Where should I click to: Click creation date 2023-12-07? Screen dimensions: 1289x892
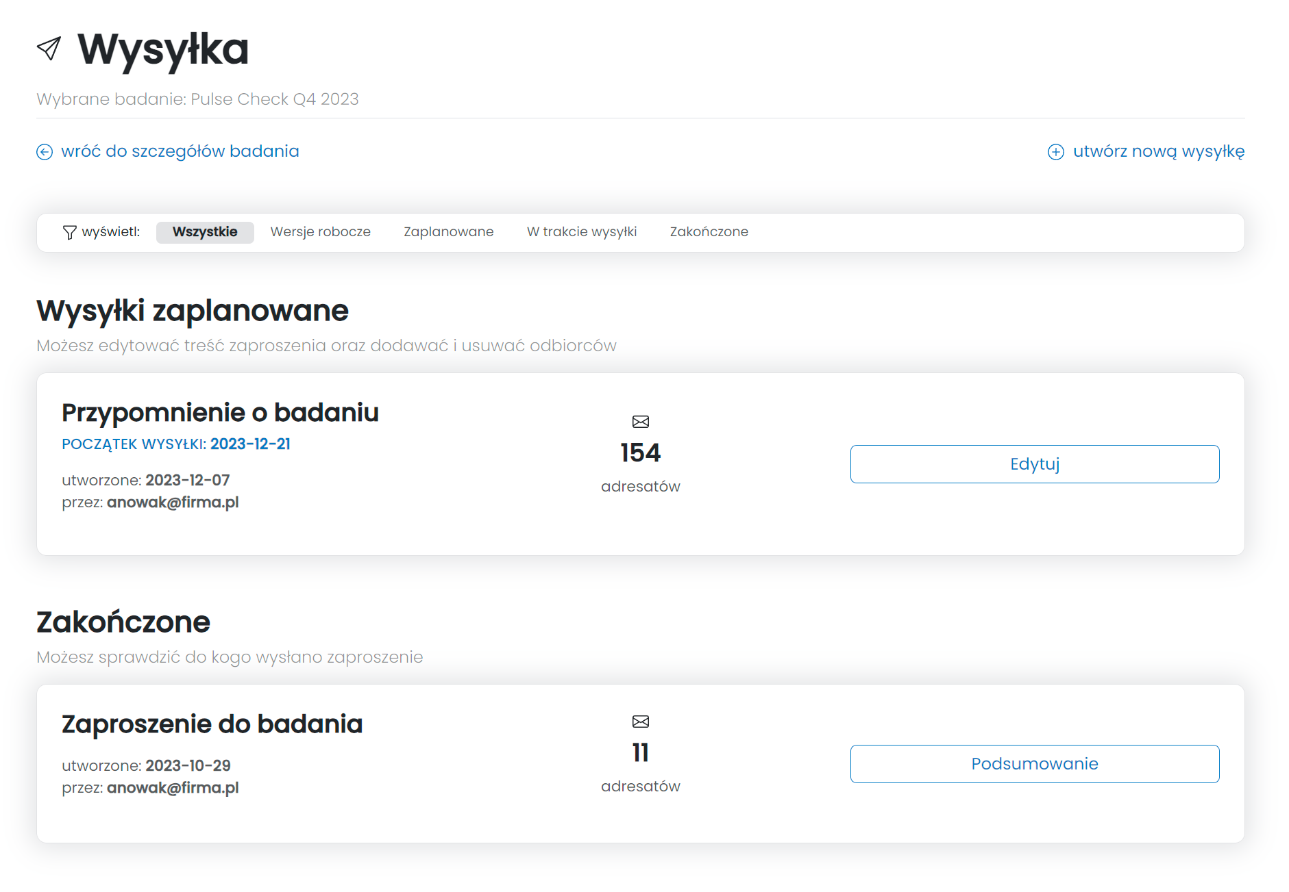point(188,481)
